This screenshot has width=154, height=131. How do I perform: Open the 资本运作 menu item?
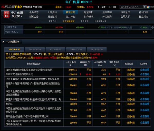(125, 12)
